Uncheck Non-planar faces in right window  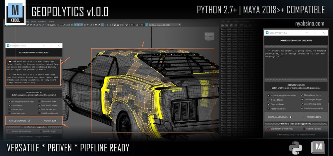[302, 95]
